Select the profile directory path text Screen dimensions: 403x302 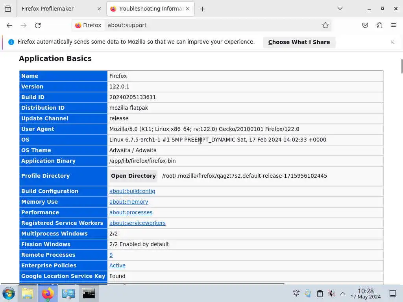point(245,176)
